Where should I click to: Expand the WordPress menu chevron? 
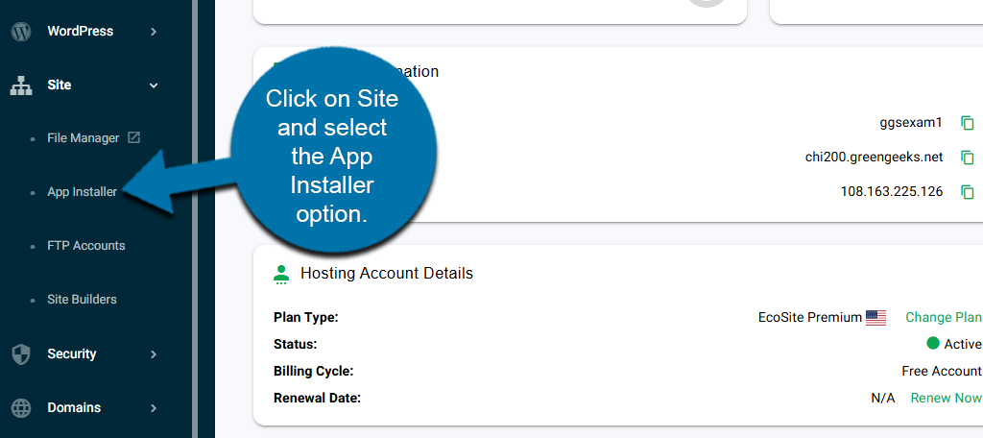(x=154, y=32)
